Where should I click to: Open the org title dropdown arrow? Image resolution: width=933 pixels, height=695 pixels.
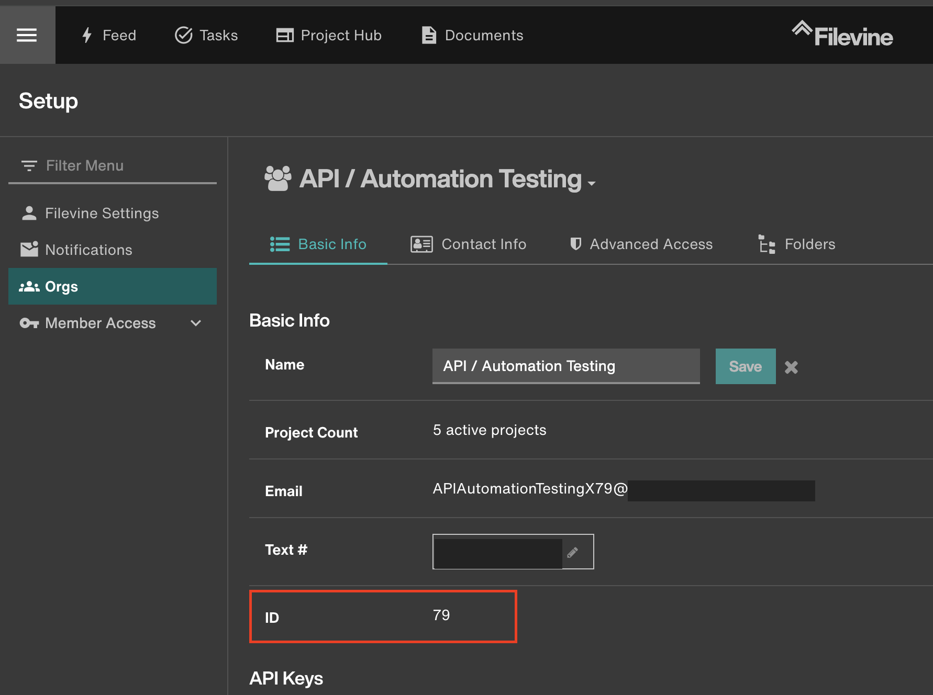pyautogui.click(x=592, y=184)
